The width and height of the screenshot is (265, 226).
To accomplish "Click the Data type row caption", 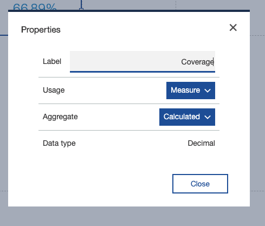I will click(59, 144).
